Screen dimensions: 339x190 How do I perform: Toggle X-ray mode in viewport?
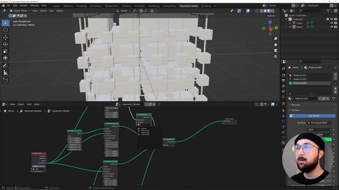(x=256, y=11)
